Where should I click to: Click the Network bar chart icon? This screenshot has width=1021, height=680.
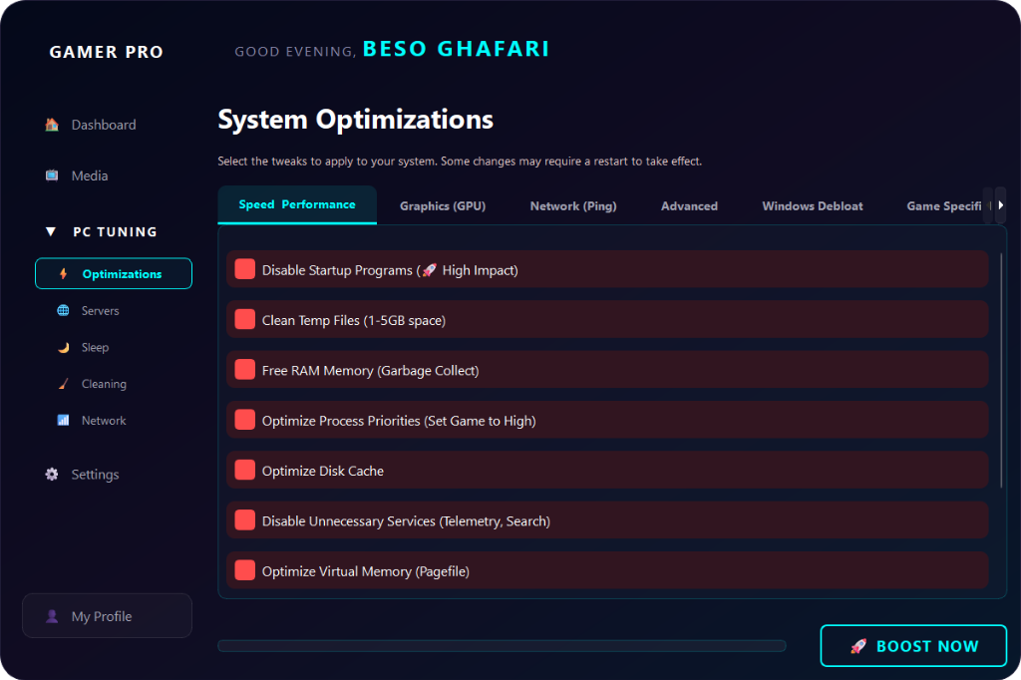63,421
